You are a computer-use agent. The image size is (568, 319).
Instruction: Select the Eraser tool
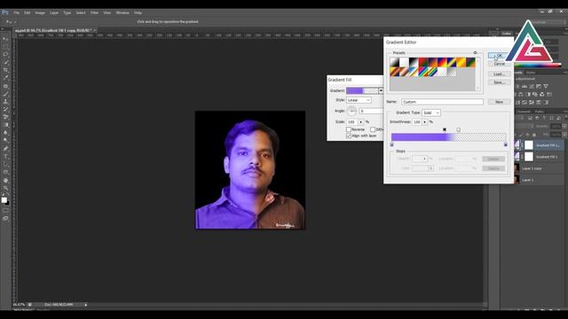[5, 117]
